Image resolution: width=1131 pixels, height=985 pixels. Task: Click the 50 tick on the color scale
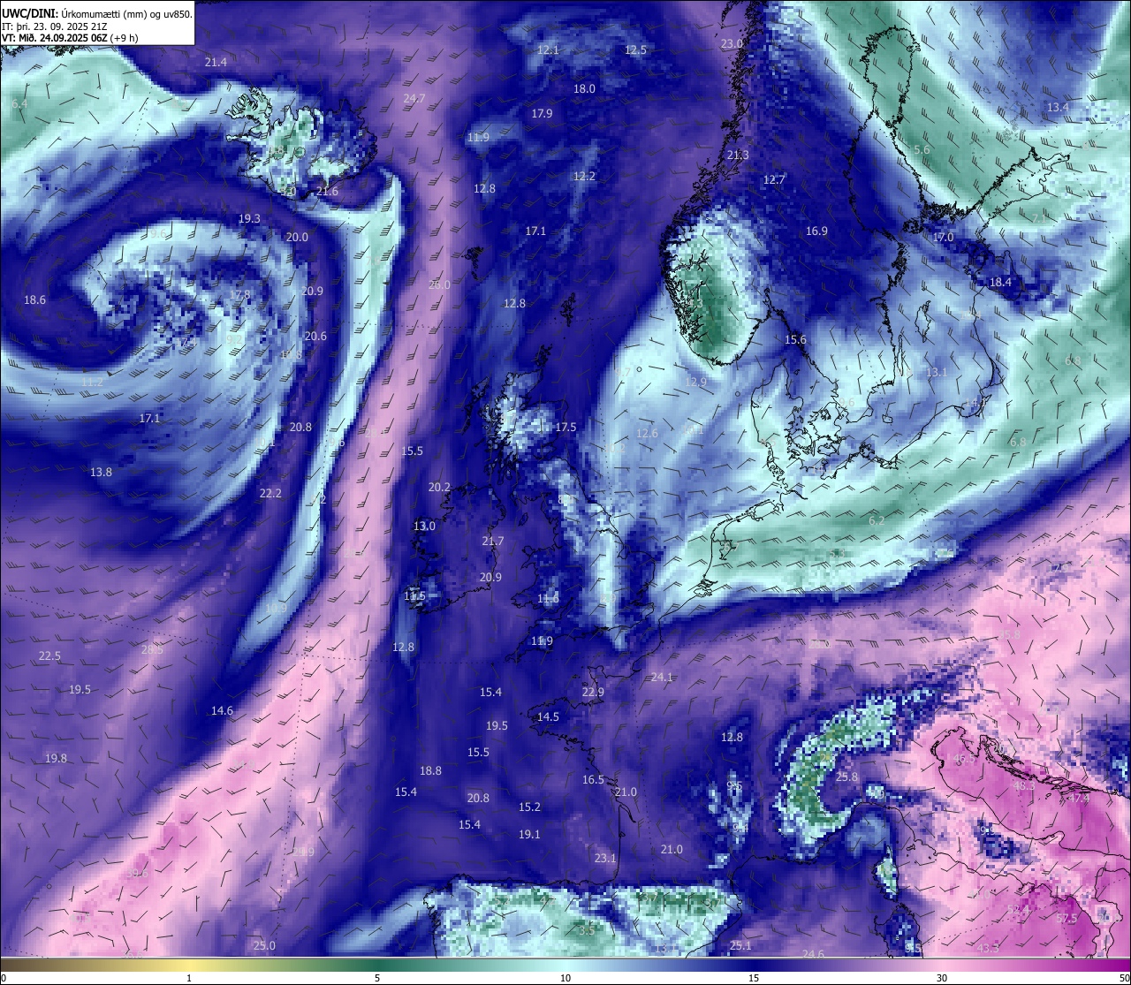pos(1124,978)
